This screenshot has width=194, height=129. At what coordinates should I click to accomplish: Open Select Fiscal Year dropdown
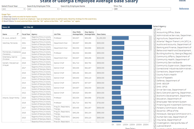click(14, 9)
